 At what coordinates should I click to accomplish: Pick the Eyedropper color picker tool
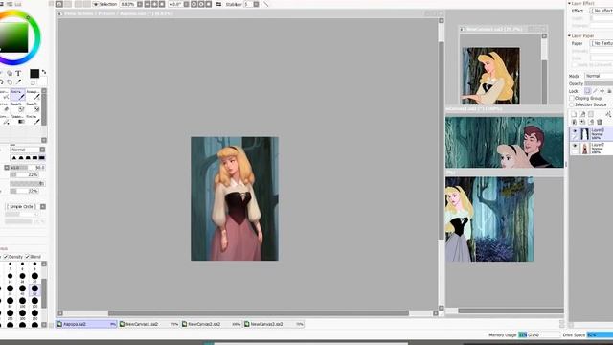tap(18, 82)
